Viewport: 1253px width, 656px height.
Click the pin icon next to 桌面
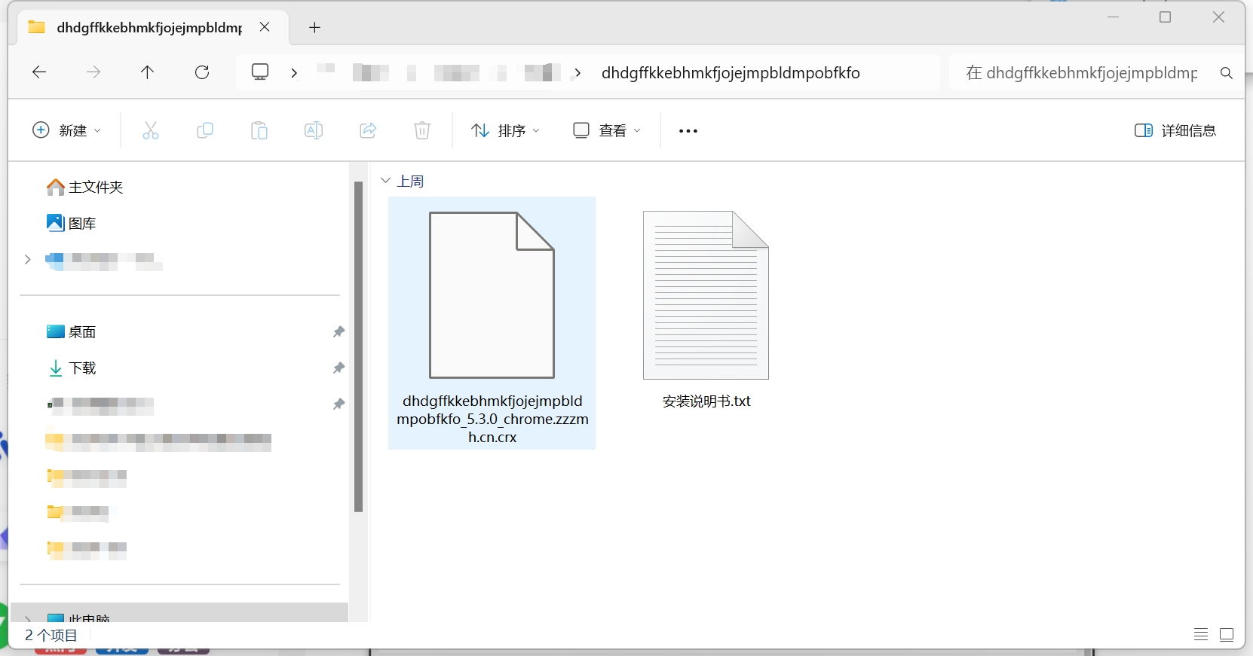point(339,331)
